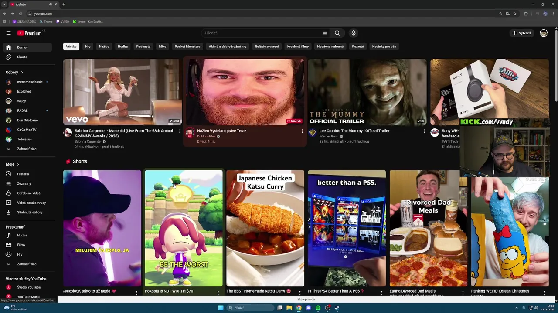Click the Windows taskbar search box
This screenshot has width=558, height=313.
pos(250,308)
